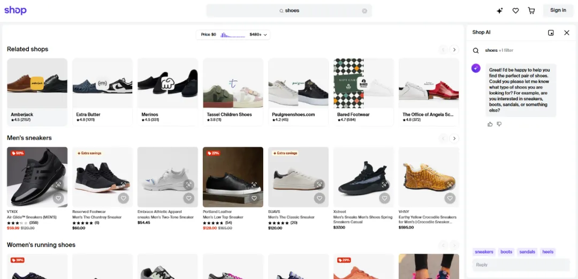Click the Shop AI search magnifier icon
Viewport: 578px width, 279px height.
pos(476,51)
